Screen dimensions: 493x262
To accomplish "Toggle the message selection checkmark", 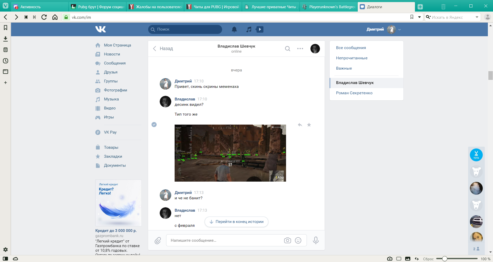I will pyautogui.click(x=154, y=125).
